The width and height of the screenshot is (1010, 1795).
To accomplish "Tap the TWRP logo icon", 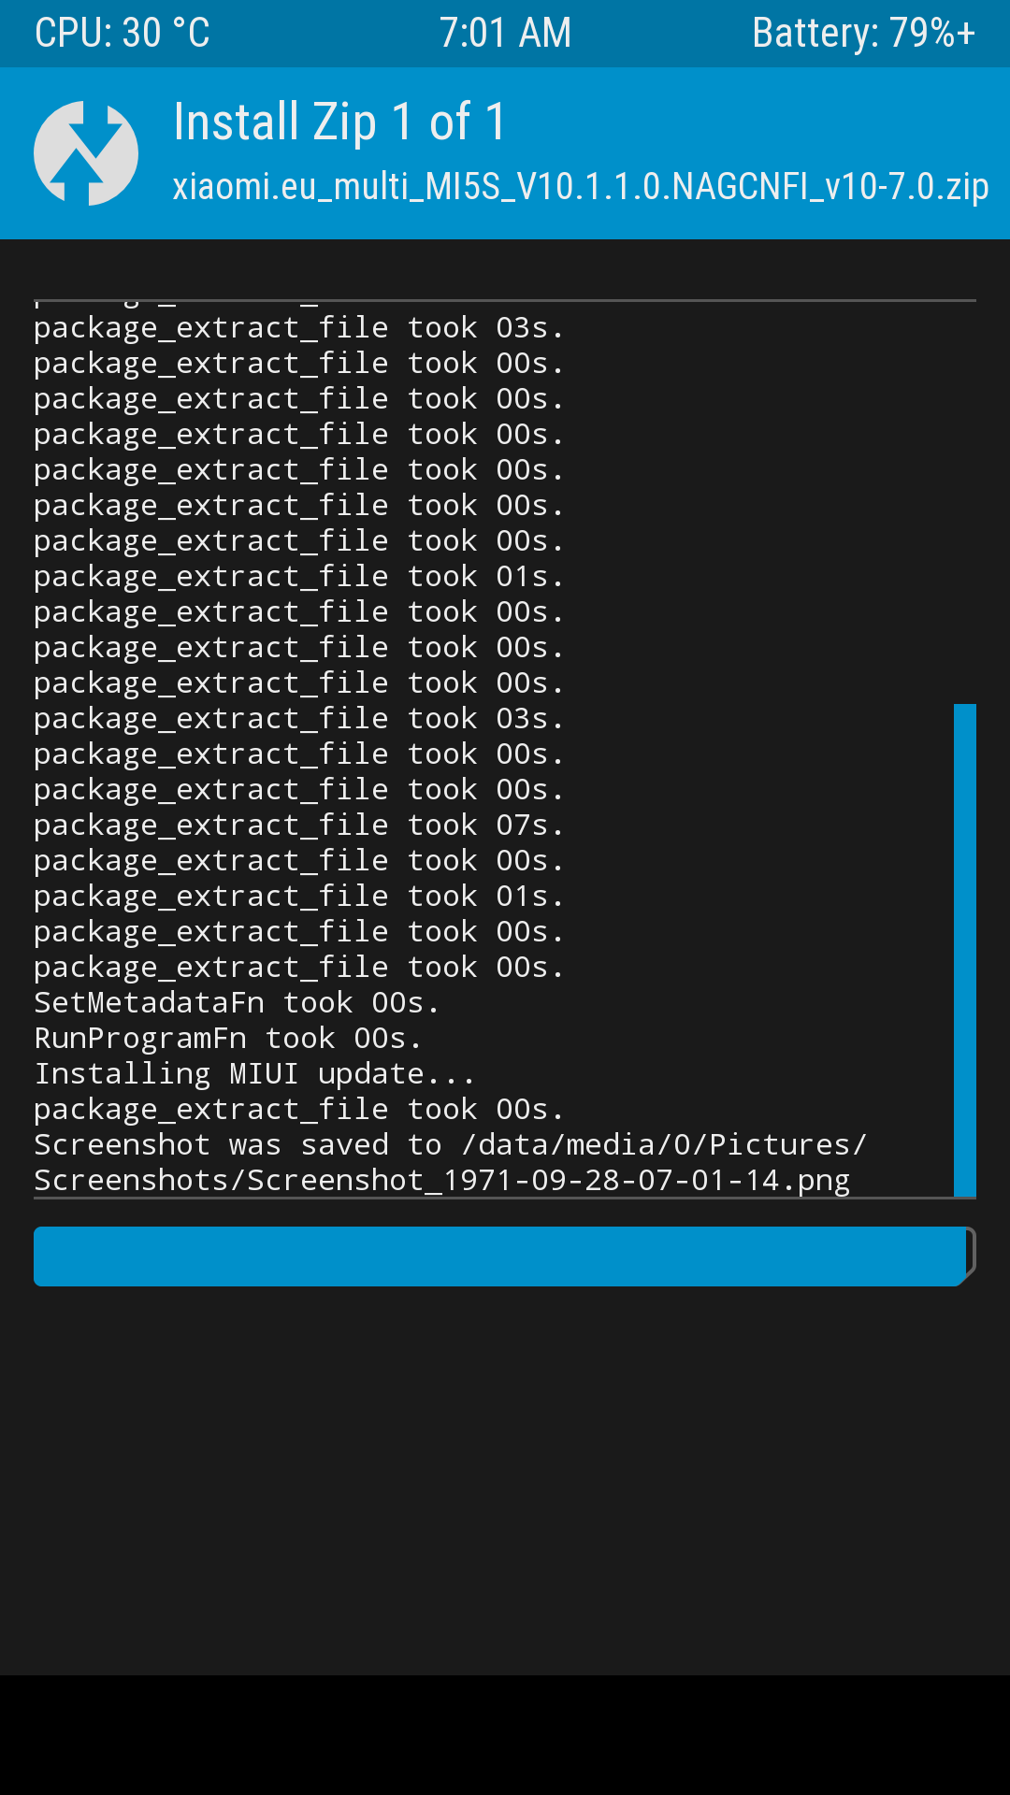I will (x=86, y=153).
